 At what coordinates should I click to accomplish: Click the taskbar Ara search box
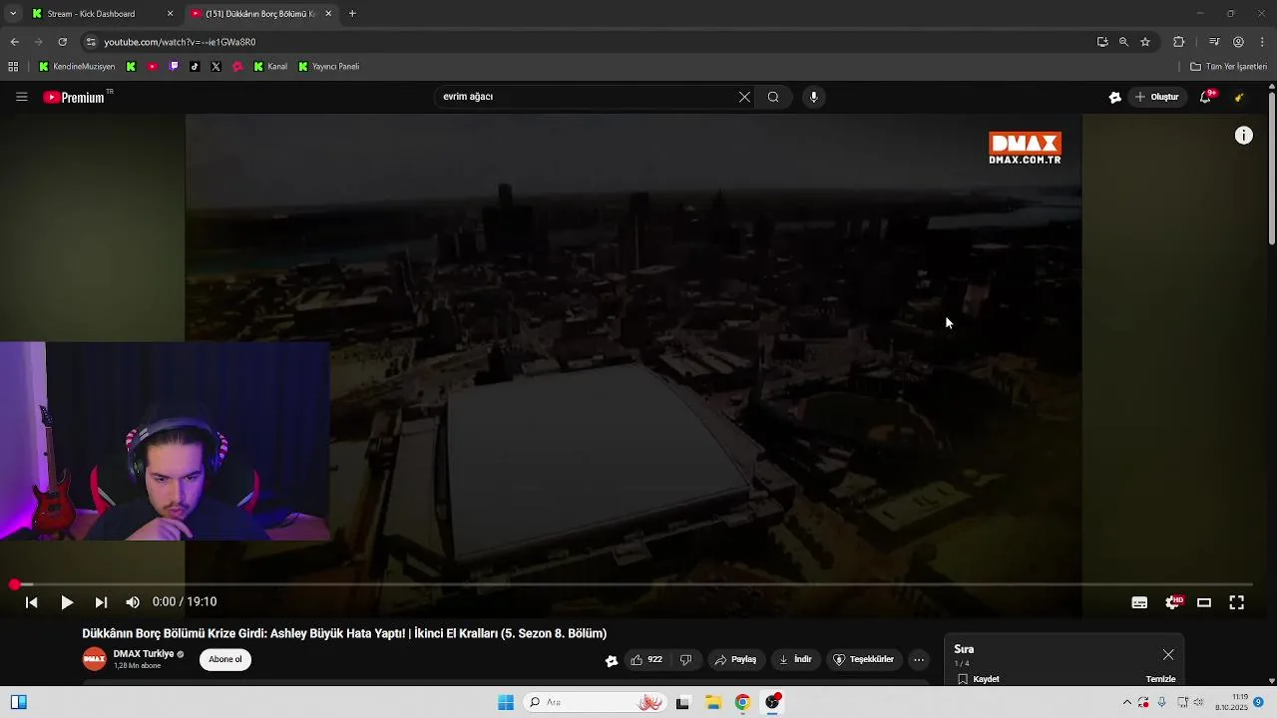pyautogui.click(x=595, y=702)
